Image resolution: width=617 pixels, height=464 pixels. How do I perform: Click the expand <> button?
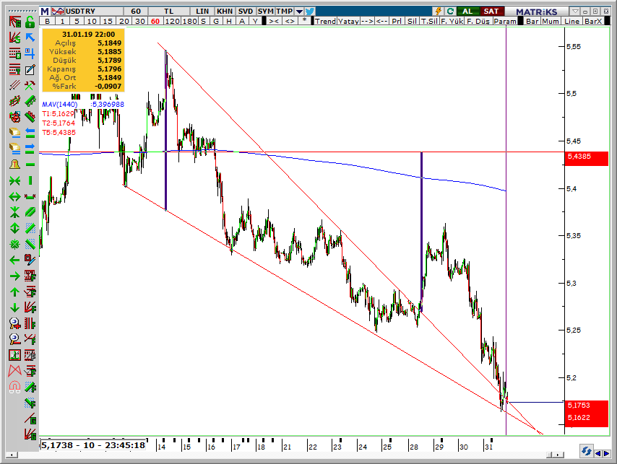tap(290, 21)
